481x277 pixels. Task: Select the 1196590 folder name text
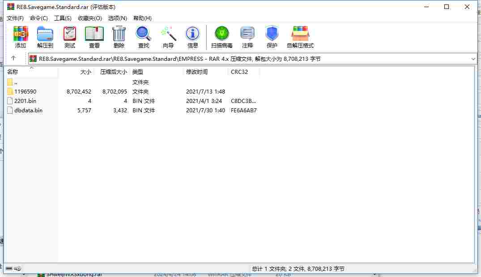coord(25,91)
